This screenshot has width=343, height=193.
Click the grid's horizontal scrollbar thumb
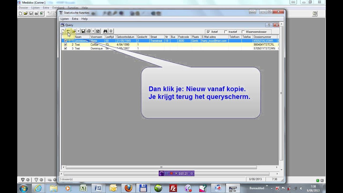161,167
